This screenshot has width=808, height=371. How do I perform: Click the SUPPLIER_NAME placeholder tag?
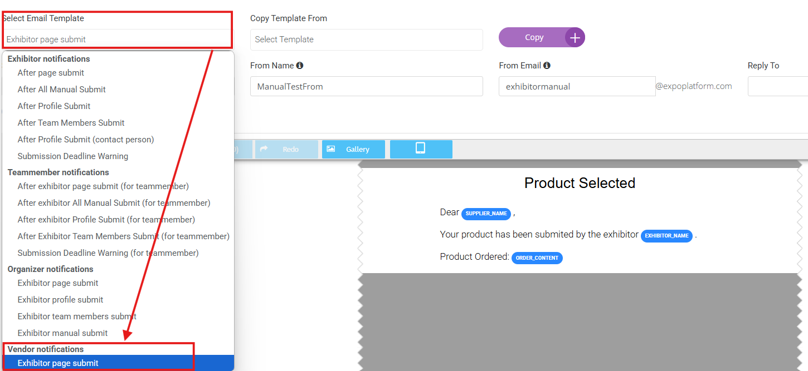(486, 214)
